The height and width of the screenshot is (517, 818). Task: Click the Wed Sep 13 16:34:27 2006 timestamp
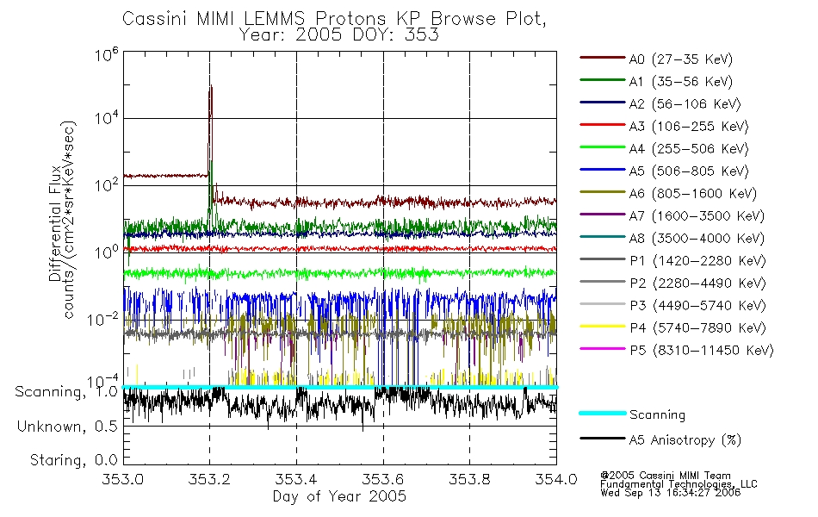tap(671, 493)
